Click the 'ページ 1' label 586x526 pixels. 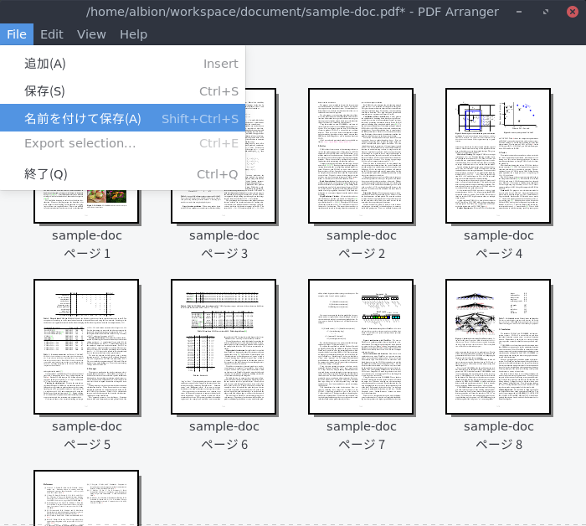(x=87, y=254)
